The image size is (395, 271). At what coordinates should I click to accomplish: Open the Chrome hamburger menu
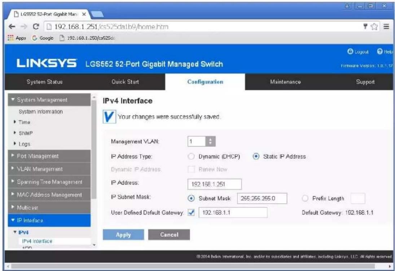[386, 26]
